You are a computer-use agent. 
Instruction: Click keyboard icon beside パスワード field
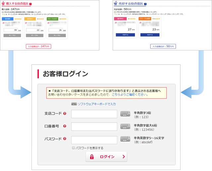point(125,139)
